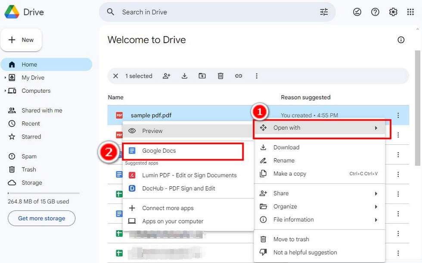Open Get more storage
Screen dimensions: 422x263
(41, 218)
